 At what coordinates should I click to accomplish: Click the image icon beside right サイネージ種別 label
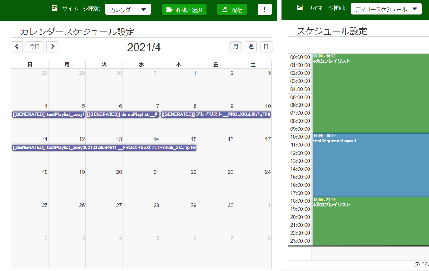tap(300, 7)
